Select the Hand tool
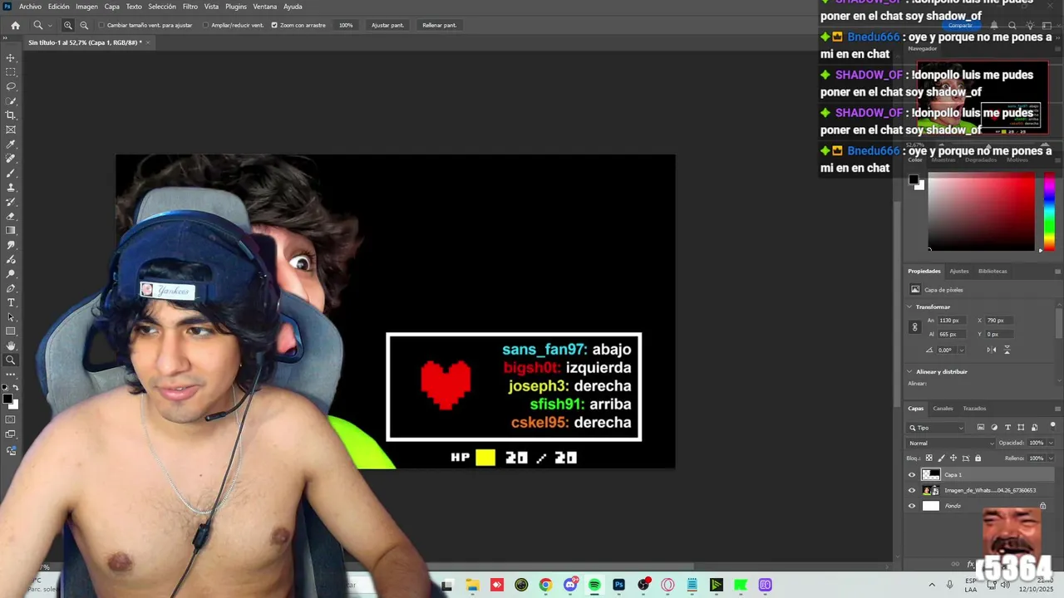This screenshot has width=1064, height=598. [11, 346]
